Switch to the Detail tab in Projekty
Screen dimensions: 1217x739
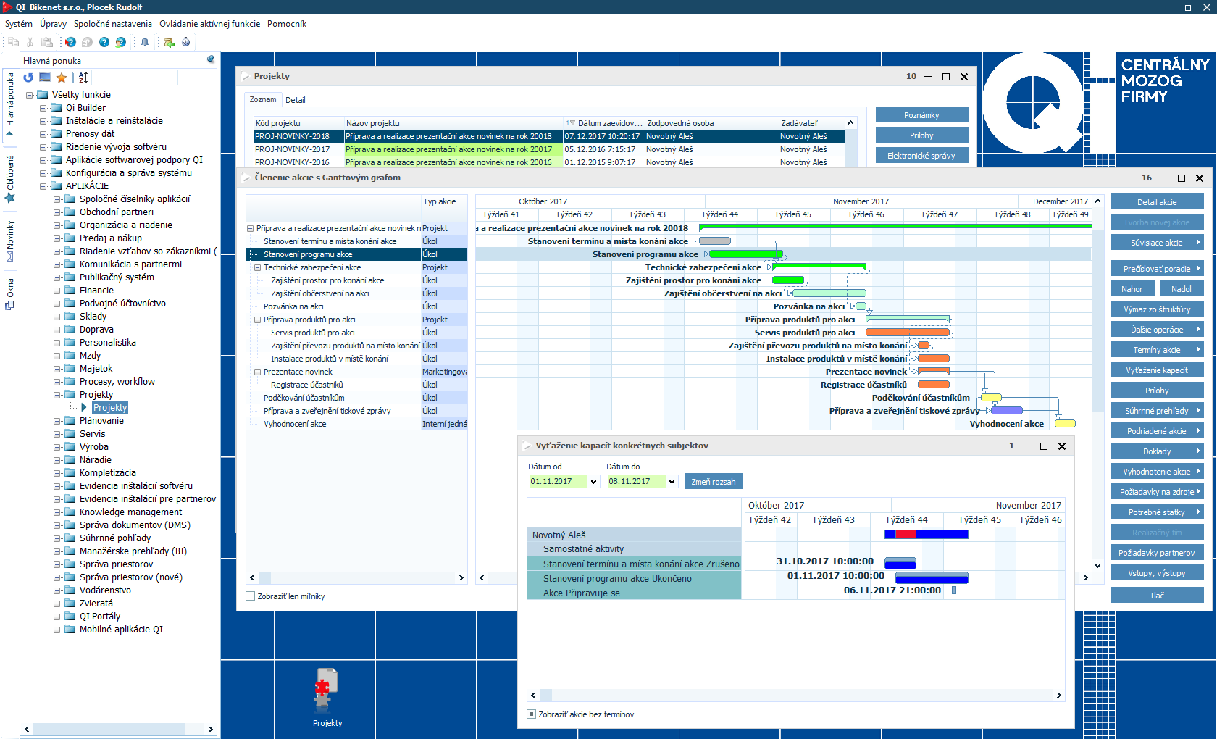(295, 100)
